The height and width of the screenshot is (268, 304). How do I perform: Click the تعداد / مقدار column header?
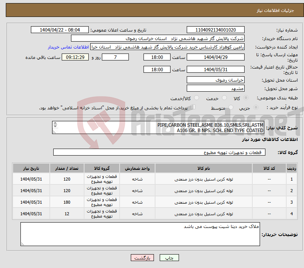pyautogui.click(x=67, y=168)
